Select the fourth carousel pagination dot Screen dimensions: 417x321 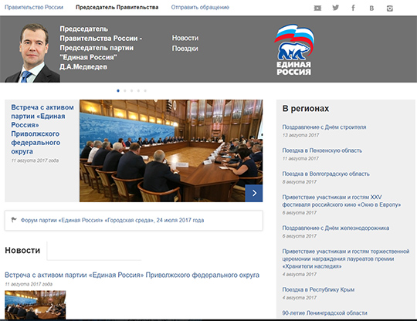138,91
